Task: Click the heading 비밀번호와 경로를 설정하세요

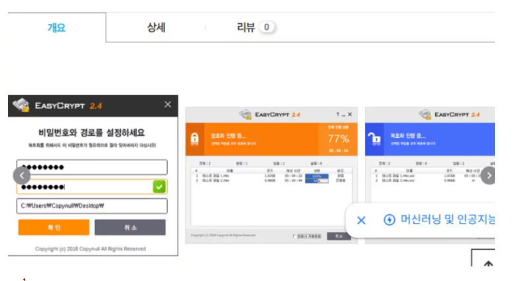Action: pos(92,133)
